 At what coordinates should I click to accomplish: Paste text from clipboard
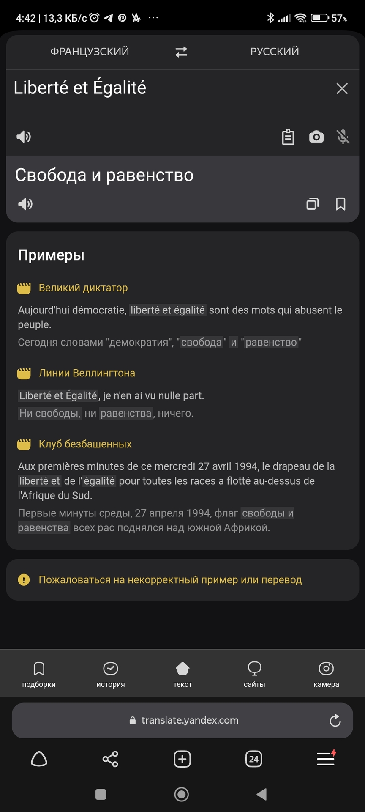coord(288,137)
